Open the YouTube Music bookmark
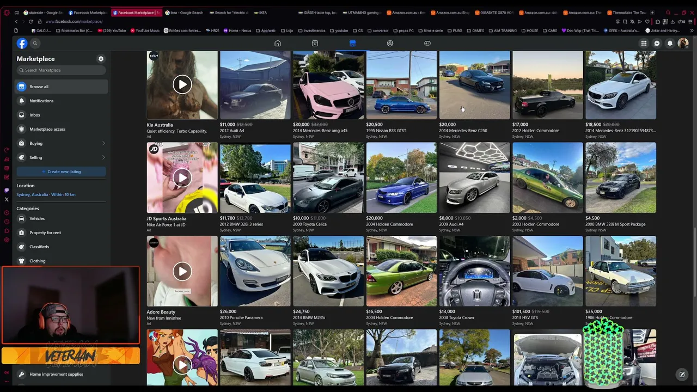The image size is (697, 392). click(x=144, y=30)
